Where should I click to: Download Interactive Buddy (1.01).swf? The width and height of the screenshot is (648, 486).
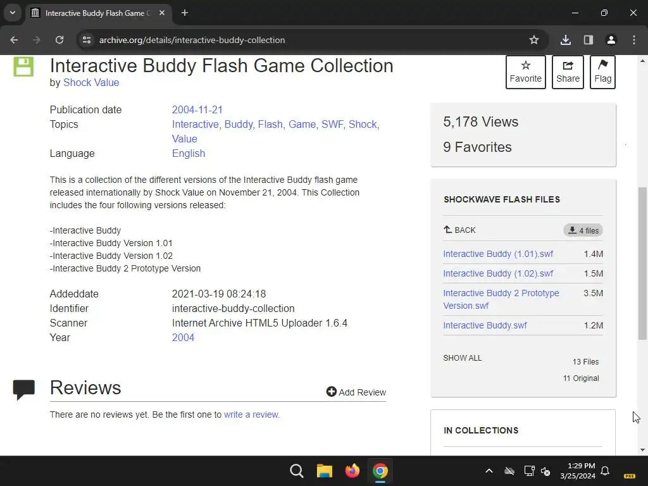tap(498, 254)
